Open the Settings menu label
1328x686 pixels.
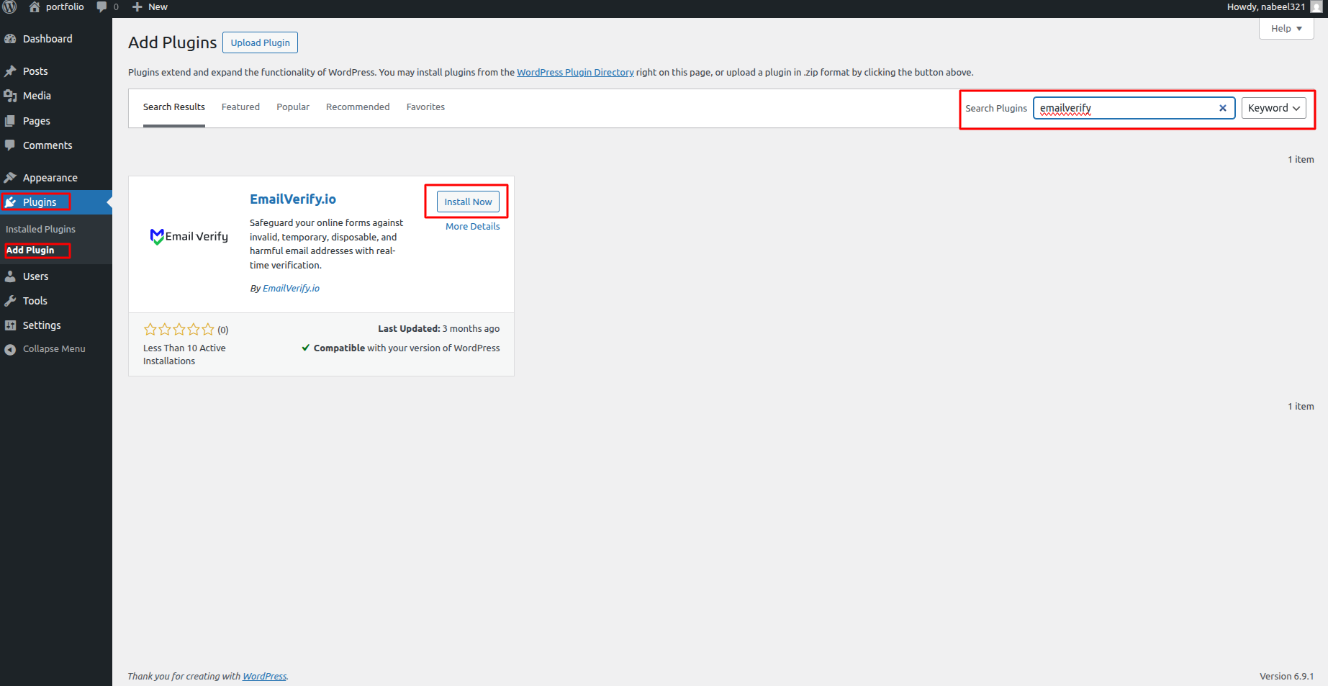click(42, 325)
